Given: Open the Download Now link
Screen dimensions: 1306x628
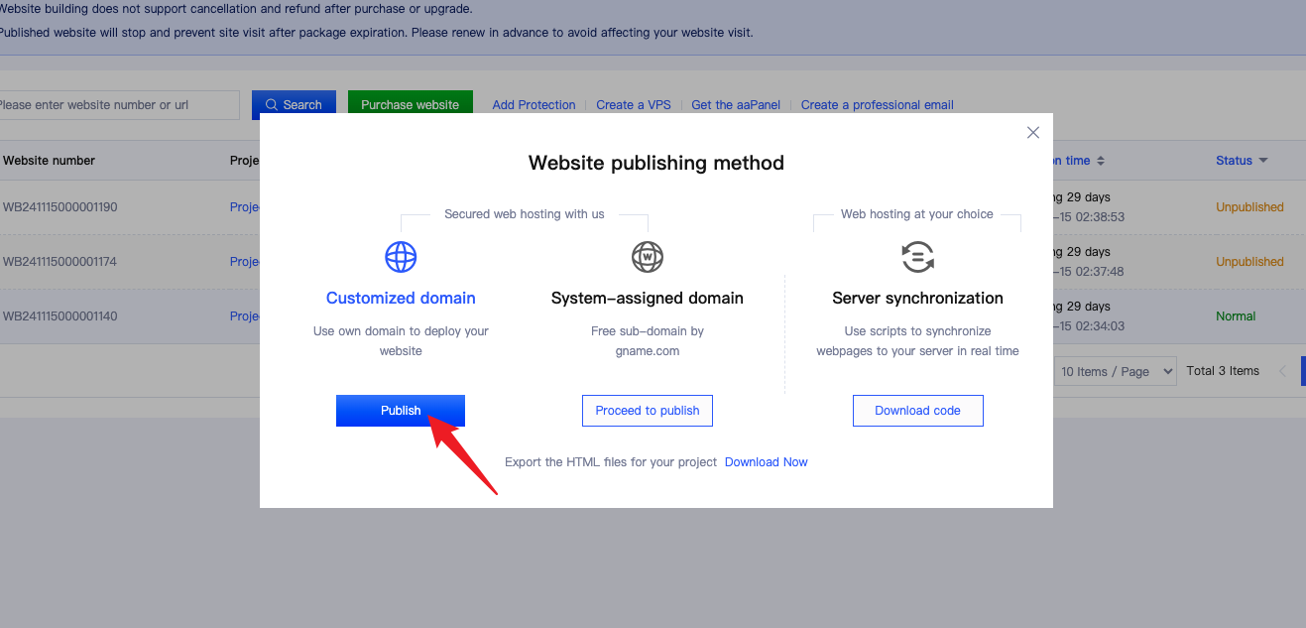Looking at the screenshot, I should pyautogui.click(x=766, y=462).
